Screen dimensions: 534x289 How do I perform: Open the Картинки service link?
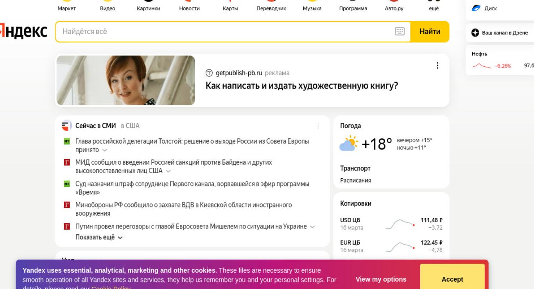coord(149,9)
